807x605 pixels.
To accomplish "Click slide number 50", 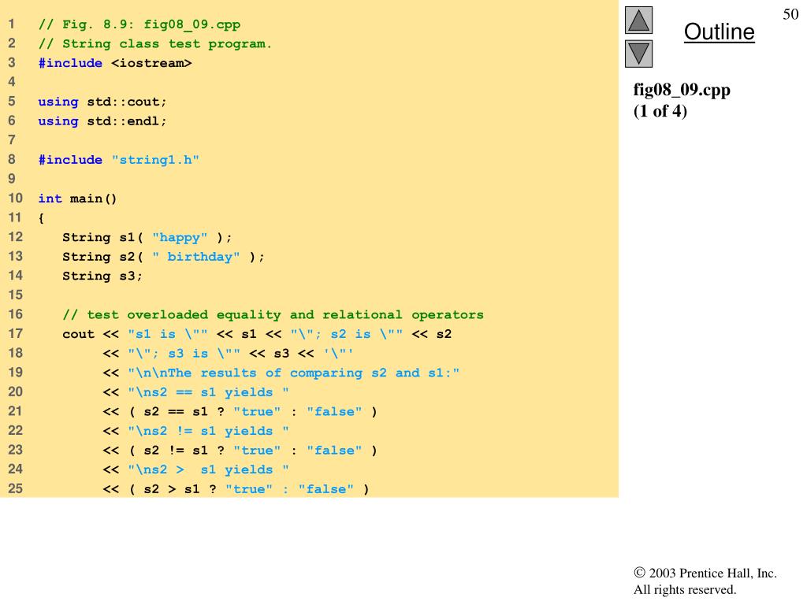I will coord(790,14).
